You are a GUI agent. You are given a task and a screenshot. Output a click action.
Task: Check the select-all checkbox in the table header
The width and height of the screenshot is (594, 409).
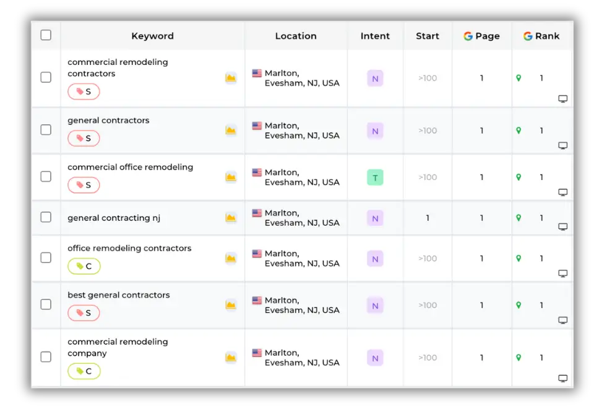[46, 35]
